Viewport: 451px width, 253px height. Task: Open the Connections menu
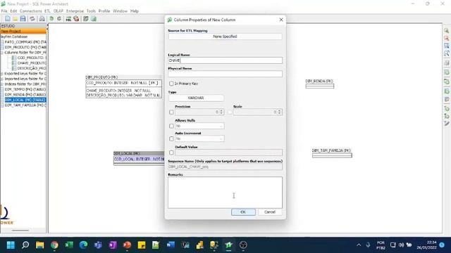tap(31, 11)
